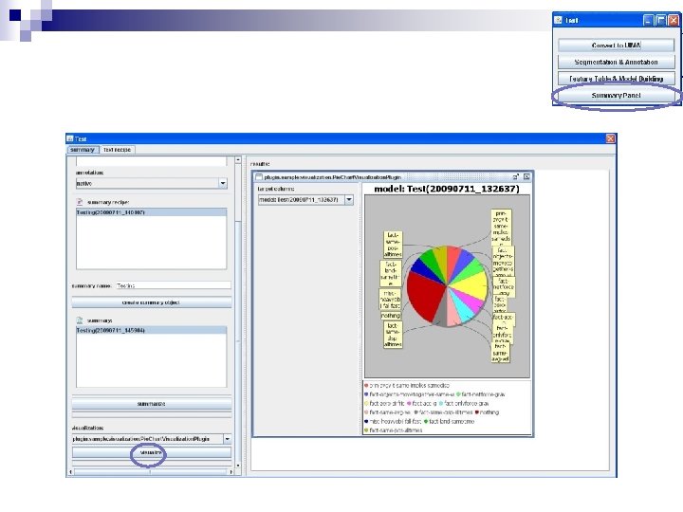Screen dimensions: 683x512
Task: Click legend entry 'fact-netforce-grav'
Action: click(480, 394)
